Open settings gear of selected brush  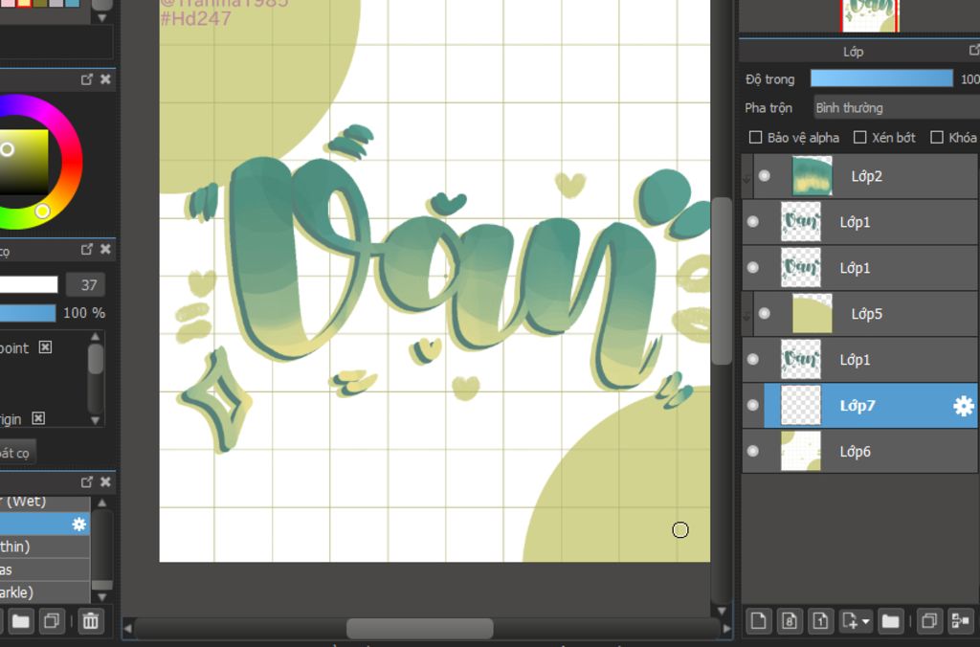coord(79,524)
